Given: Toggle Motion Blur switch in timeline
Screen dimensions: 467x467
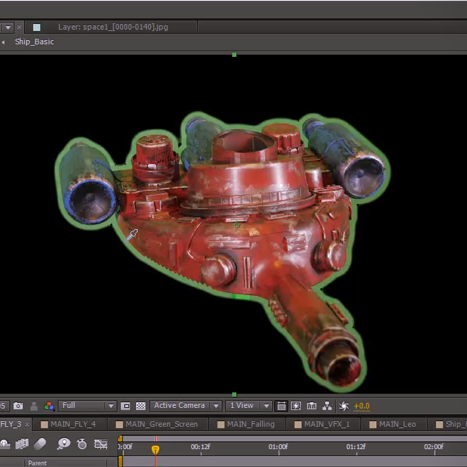Looking at the screenshot, I should 40,444.
